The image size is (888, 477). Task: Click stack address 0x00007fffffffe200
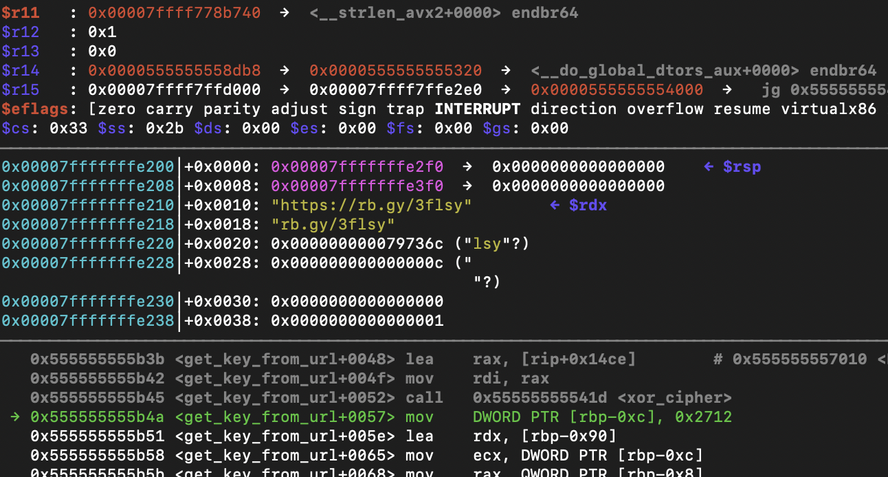click(88, 167)
